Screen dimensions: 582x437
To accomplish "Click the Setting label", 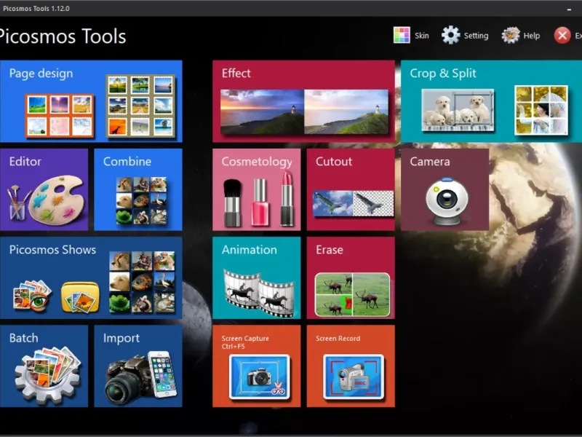I will click(477, 36).
